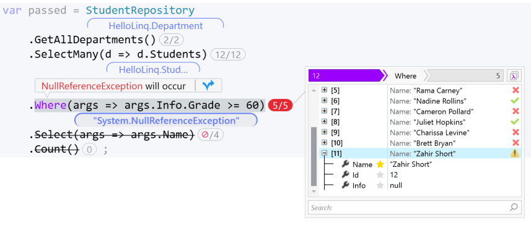Collapse the expanded item [11]
Image resolution: width=531 pixels, height=225 pixels.
click(325, 153)
